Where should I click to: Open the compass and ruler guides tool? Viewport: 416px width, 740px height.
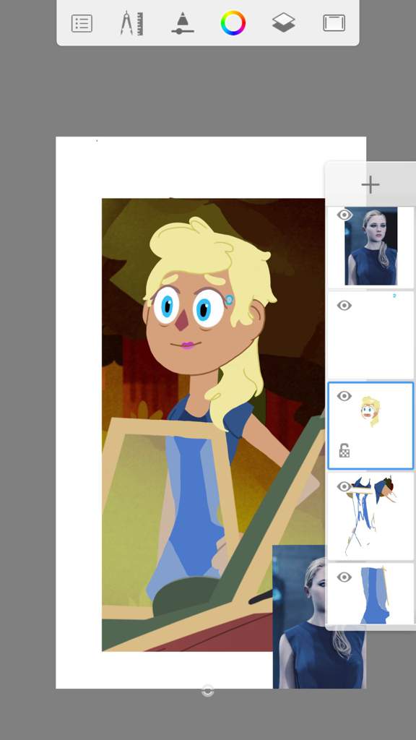point(131,23)
